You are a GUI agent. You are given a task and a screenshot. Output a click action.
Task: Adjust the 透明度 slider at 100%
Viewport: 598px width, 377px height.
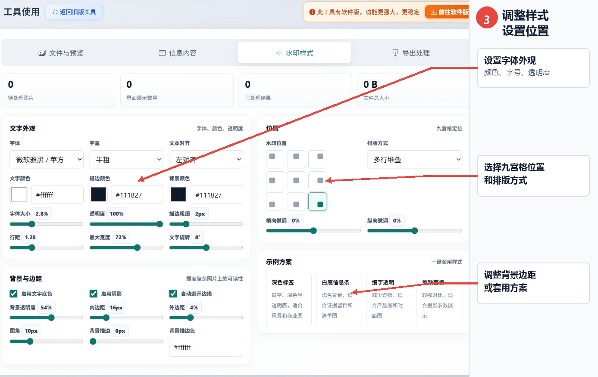coord(126,224)
